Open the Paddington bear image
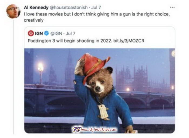This screenshot has width=189, height=138. pyautogui.click(x=100, y=91)
